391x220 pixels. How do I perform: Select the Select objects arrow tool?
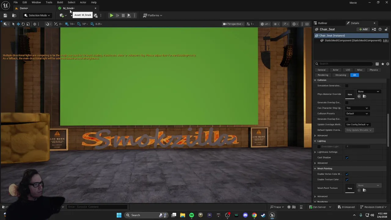(13, 24)
